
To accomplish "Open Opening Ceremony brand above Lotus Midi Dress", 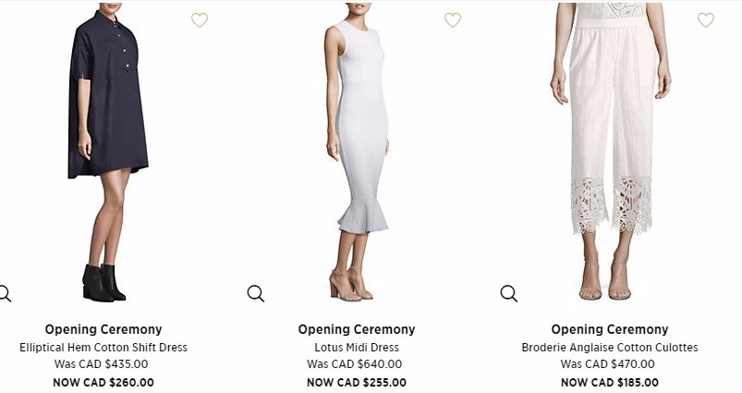I will (x=357, y=329).
